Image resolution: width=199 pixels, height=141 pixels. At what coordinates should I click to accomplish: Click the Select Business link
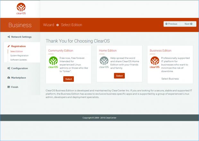tap(170, 79)
